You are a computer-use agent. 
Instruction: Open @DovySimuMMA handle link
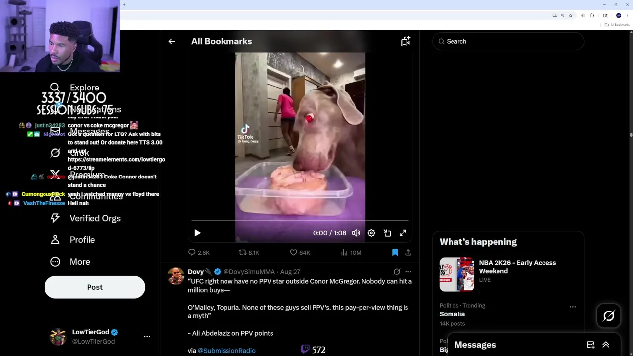pos(249,272)
